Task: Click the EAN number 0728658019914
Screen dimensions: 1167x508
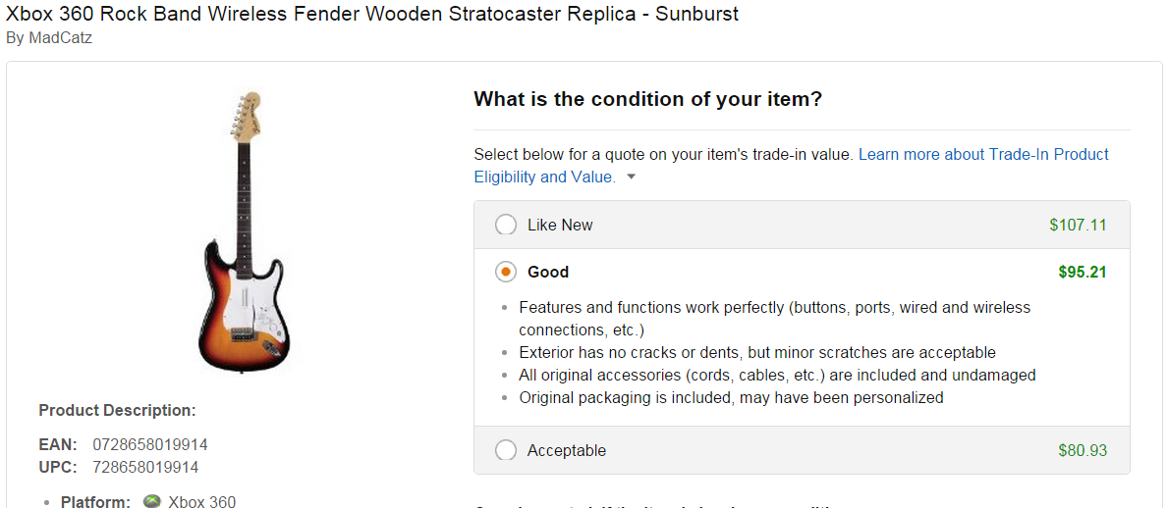Action: (x=149, y=445)
